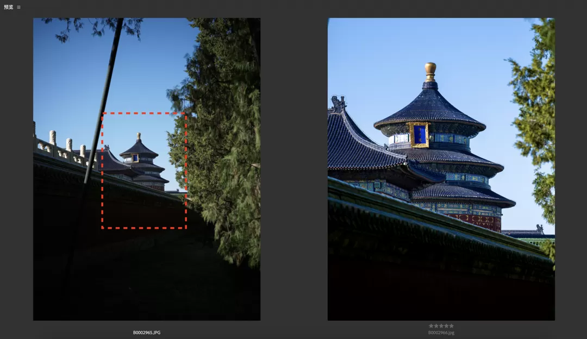Click the second rating star under right photo
The image size is (587, 339).
pos(436,326)
